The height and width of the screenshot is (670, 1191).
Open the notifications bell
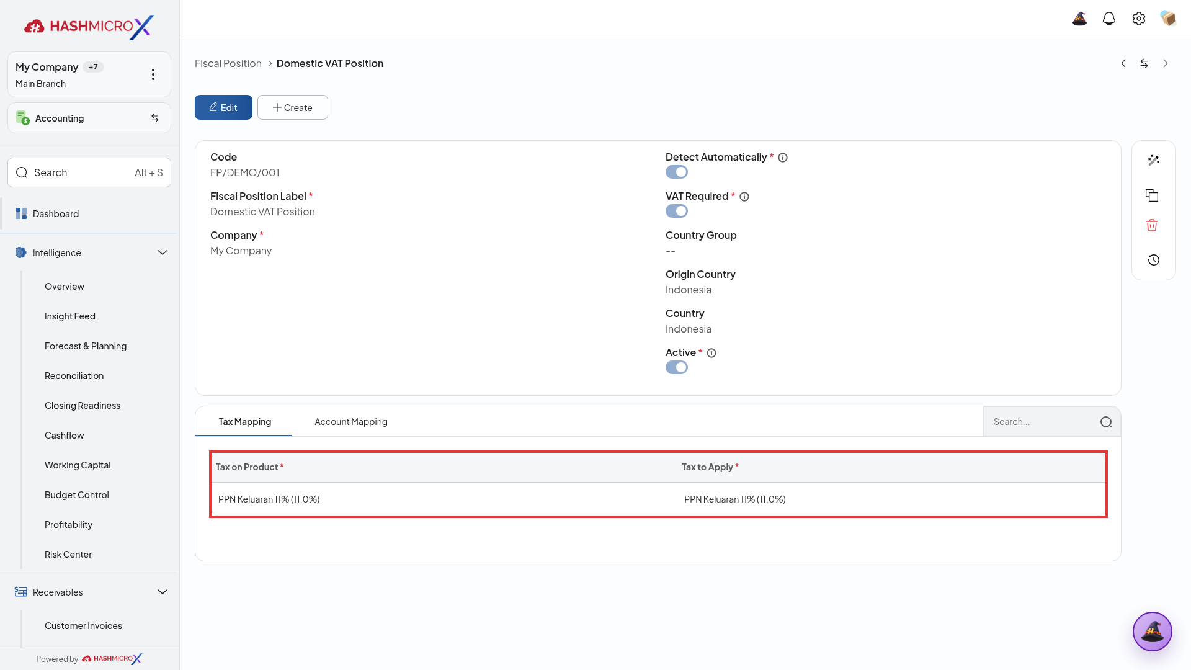pyautogui.click(x=1109, y=19)
